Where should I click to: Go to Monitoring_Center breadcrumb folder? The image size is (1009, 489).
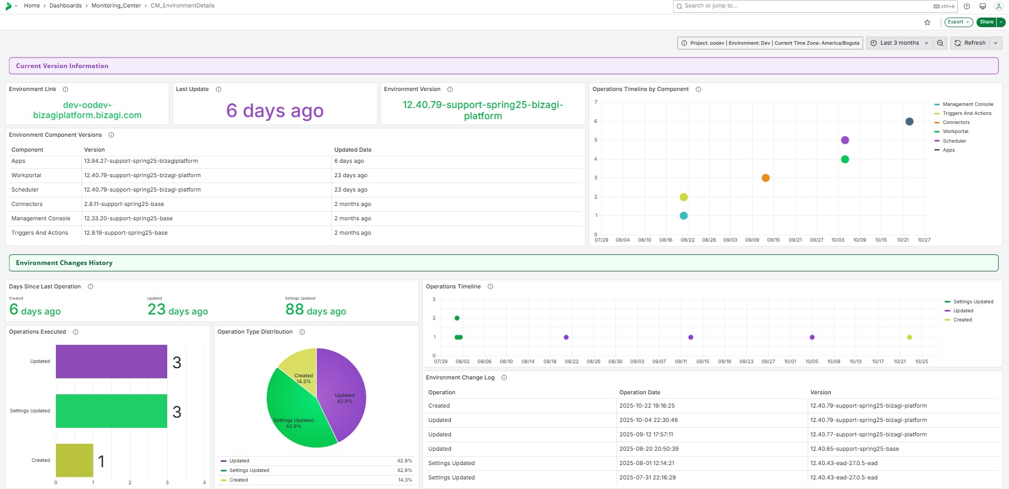point(116,6)
